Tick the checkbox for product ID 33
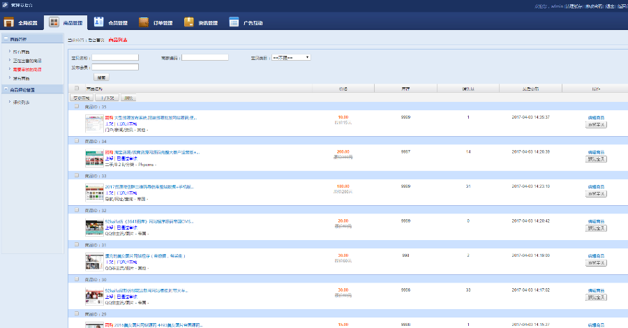The height and width of the screenshot is (328, 628). [77, 175]
